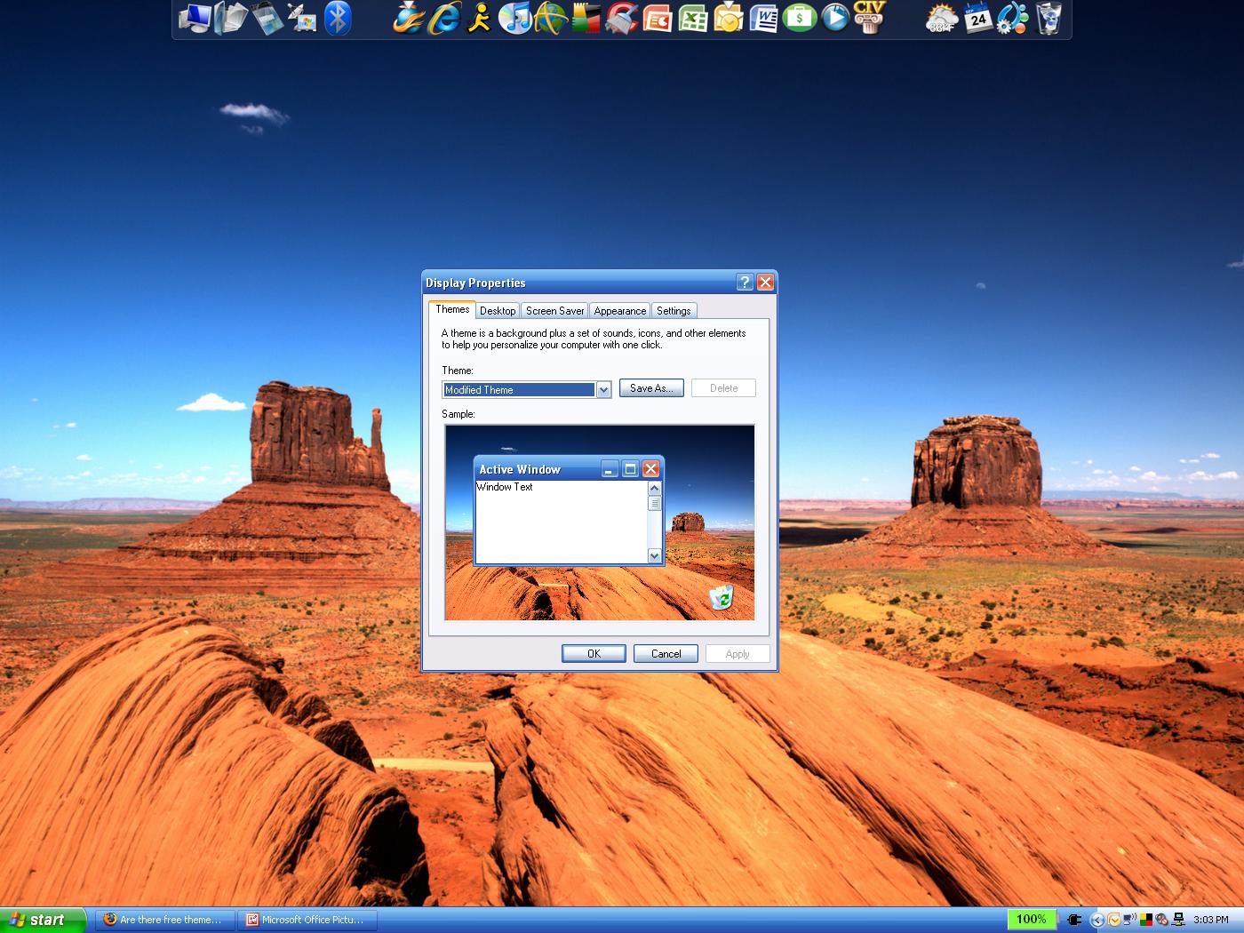Click the wired network connection tray icon

(x=1178, y=920)
